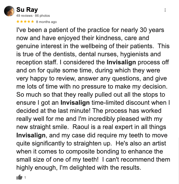Click the 8 months ago timestamp
Screen dimensions: 179x184
[x=46, y=22]
